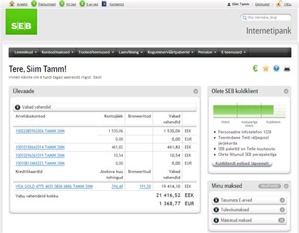Click the Personaalne infotelefon 1228 text
This screenshot has width=299, height=233.
click(x=245, y=132)
